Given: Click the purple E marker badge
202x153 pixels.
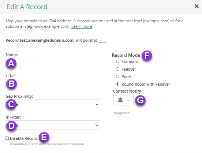Looking at the screenshot, I should point(44,137).
